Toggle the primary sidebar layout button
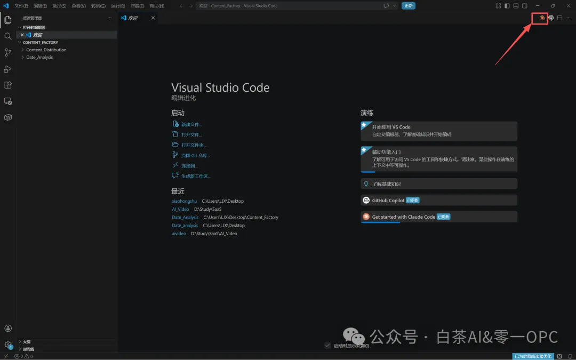Viewport: 576px width, 360px height. pos(507,6)
